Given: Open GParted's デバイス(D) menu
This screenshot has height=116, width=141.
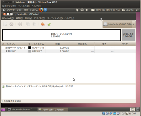Looking at the screenshot, I should coord(39,18).
